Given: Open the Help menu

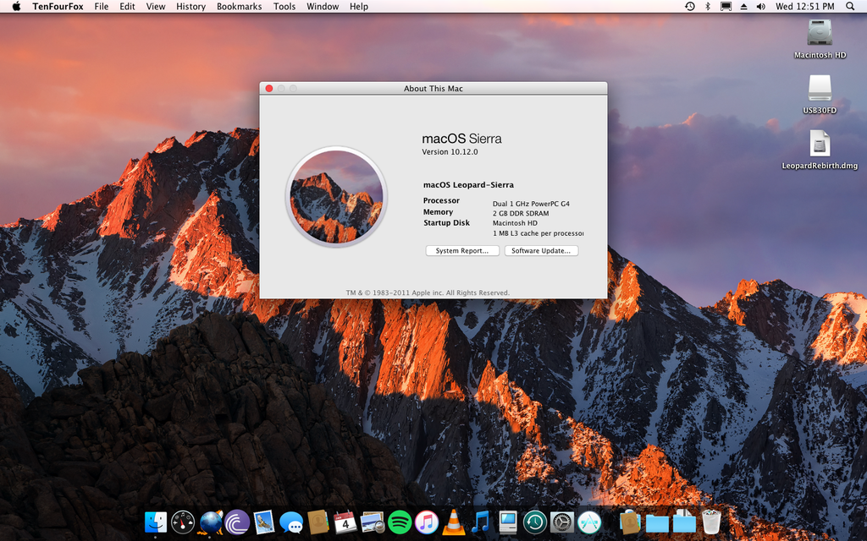Looking at the screenshot, I should [359, 7].
